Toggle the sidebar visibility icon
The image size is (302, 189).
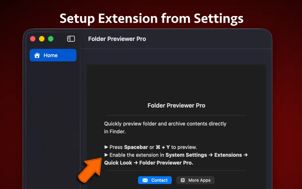pos(71,39)
